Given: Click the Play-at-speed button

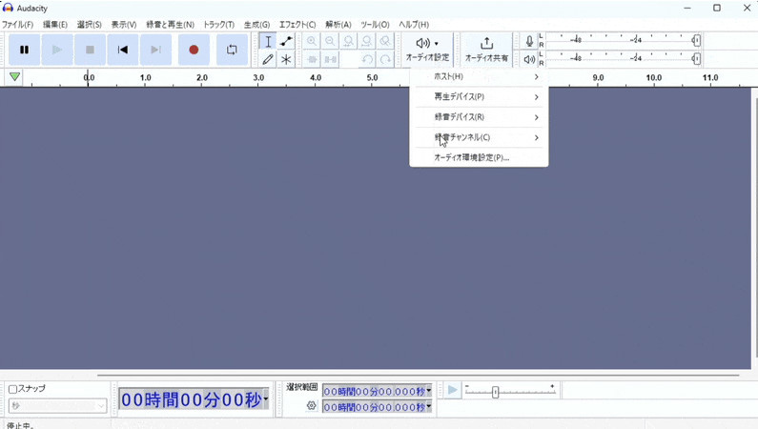Looking at the screenshot, I should [452, 390].
